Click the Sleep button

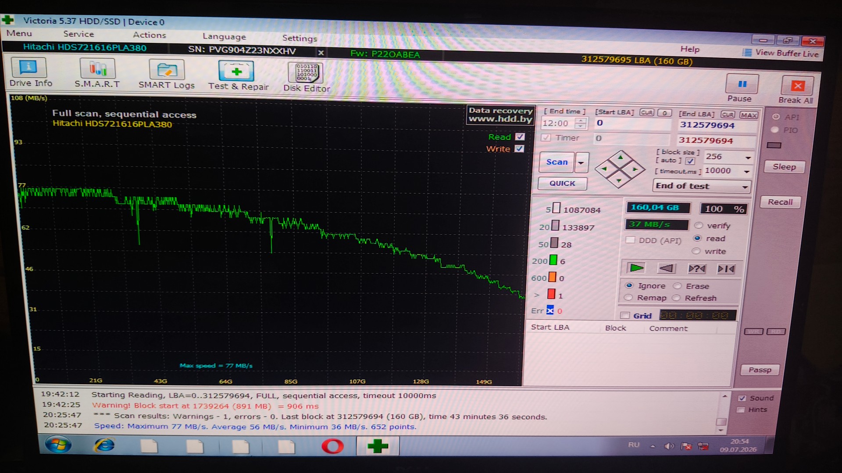point(784,167)
